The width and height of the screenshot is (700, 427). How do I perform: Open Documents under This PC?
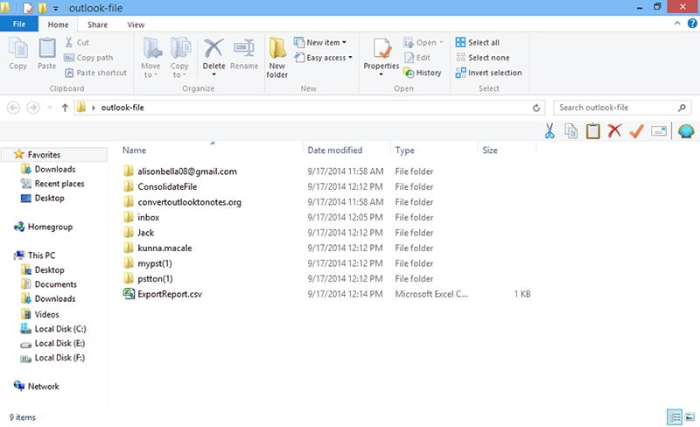(x=56, y=284)
